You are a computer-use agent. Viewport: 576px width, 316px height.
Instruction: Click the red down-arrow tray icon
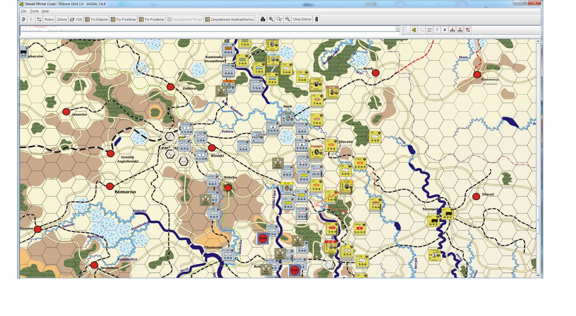click(x=452, y=30)
